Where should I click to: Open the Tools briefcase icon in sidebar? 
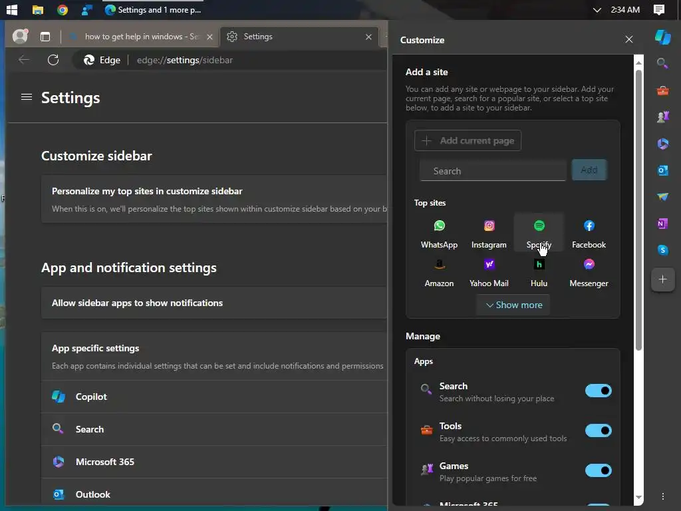pos(662,90)
